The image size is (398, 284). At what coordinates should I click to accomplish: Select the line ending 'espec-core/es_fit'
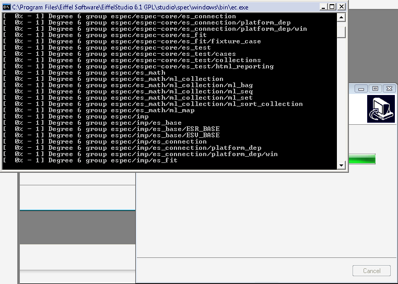pyautogui.click(x=105, y=35)
